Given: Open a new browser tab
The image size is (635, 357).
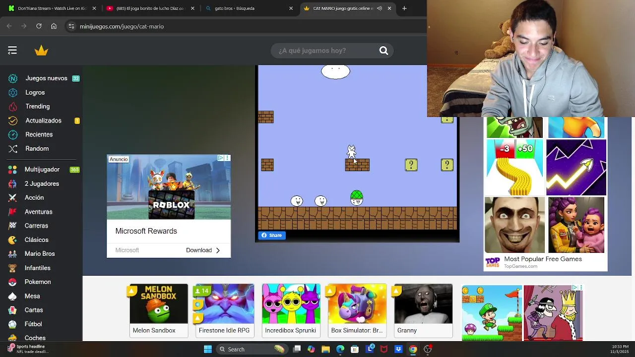Looking at the screenshot, I should pyautogui.click(x=404, y=8).
